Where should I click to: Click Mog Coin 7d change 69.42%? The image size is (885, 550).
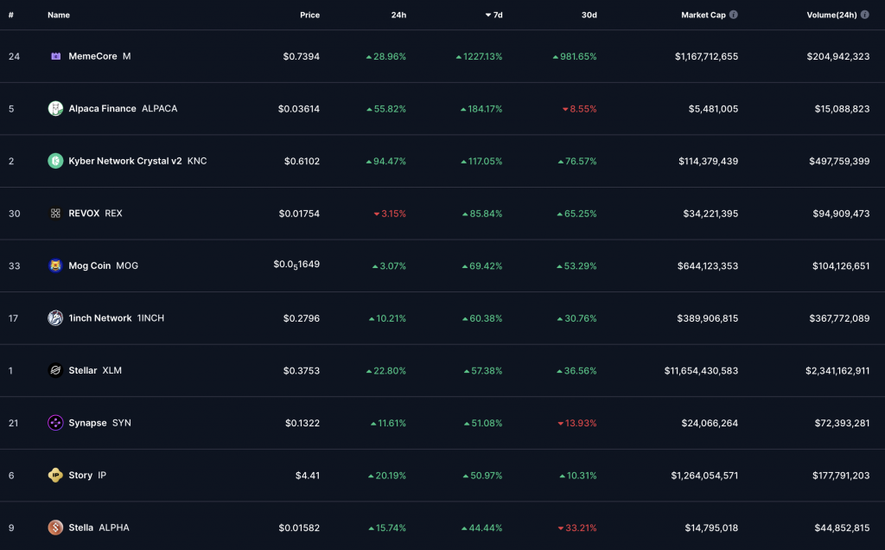click(482, 265)
